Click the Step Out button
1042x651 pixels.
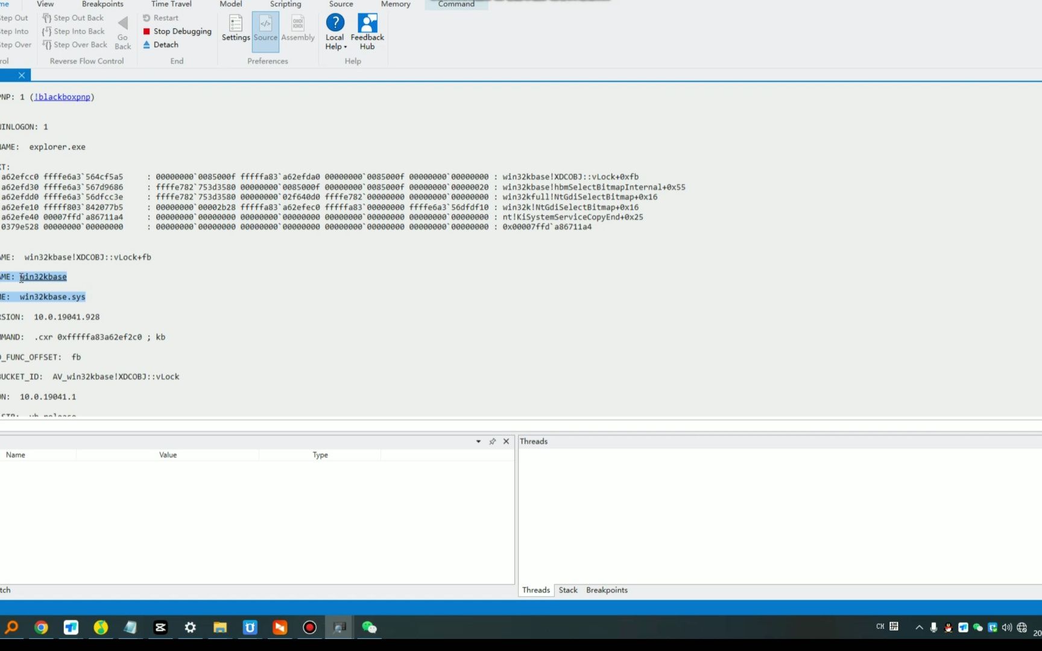tap(14, 18)
